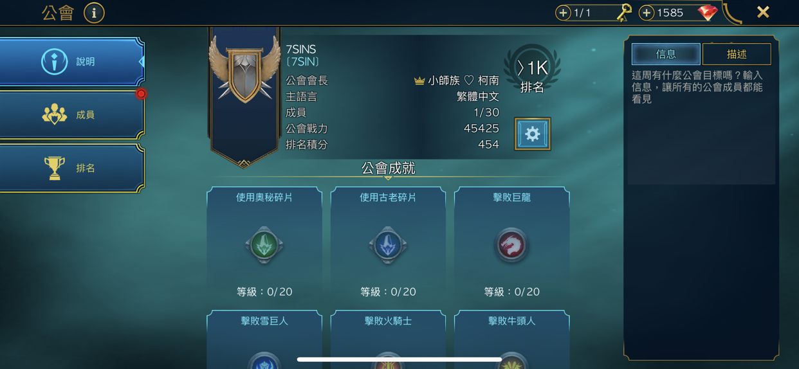Open the 說明 guild overview tab
Viewport: 799px width, 369px height.
(71, 62)
